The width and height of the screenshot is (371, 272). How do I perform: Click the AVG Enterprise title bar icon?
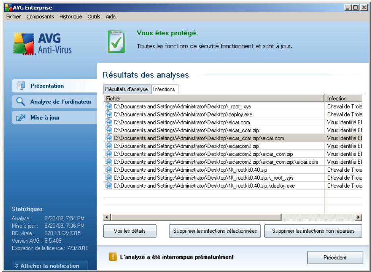click(8, 8)
